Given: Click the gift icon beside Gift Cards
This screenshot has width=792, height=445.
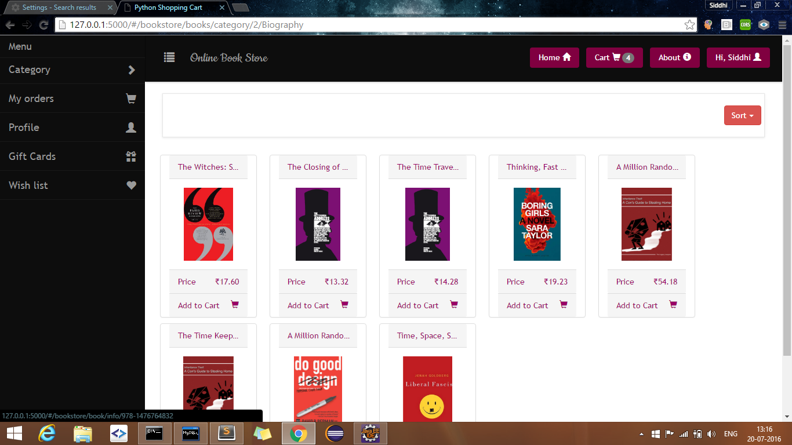Looking at the screenshot, I should [x=131, y=156].
